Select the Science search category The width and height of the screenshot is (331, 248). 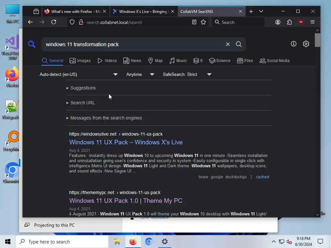(x=219, y=61)
